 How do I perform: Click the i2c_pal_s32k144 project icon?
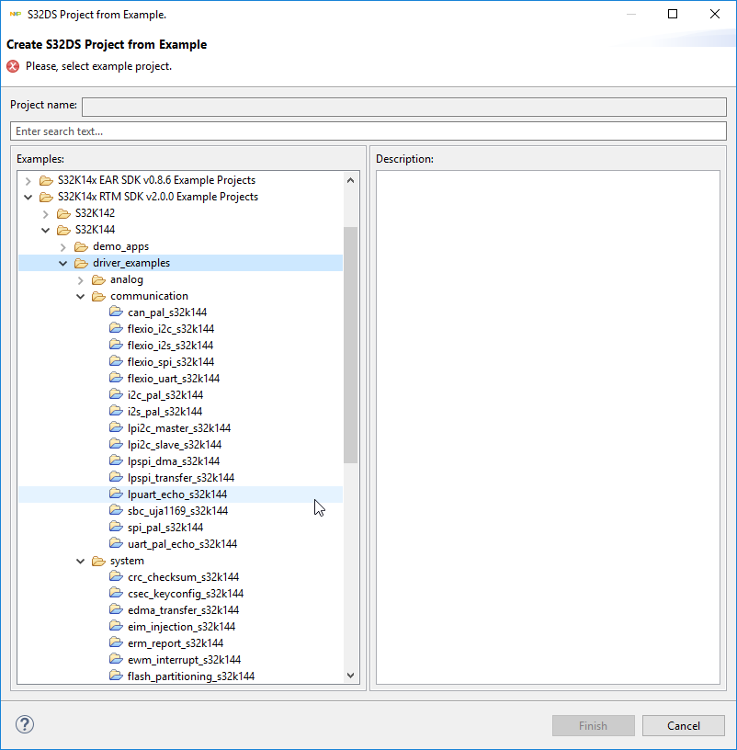[x=116, y=394]
